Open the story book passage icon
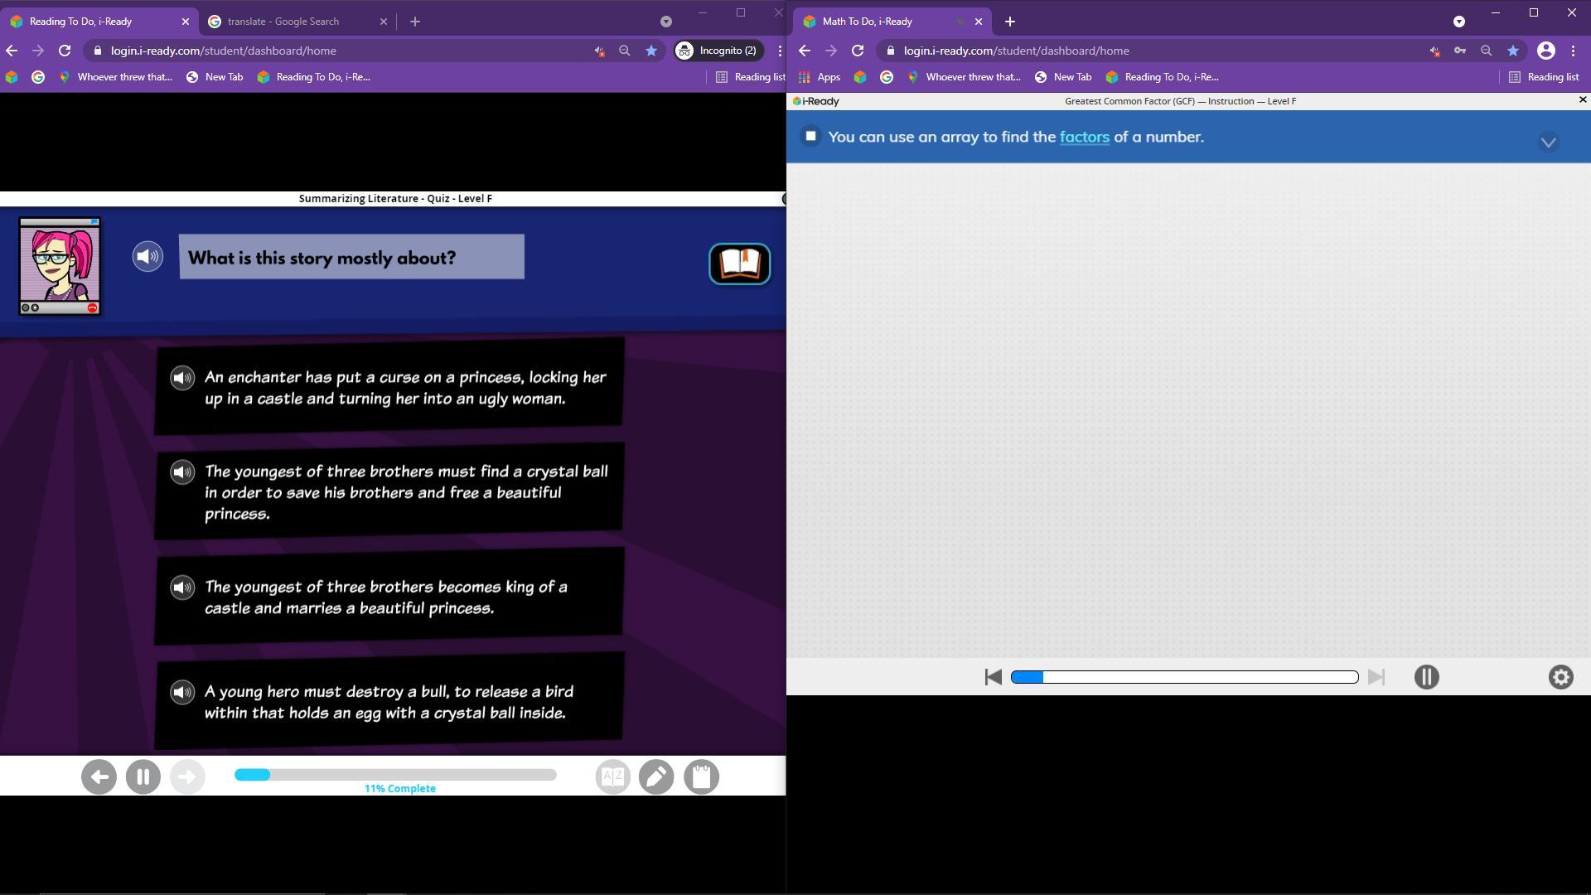 pyautogui.click(x=739, y=264)
